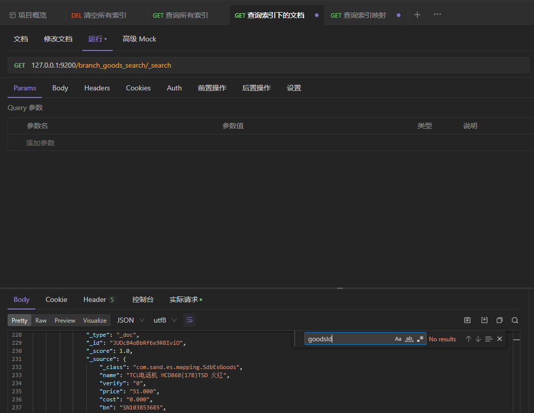This screenshot has width=534, height=413.
Task: Switch to Preview response view
Action: (x=65, y=321)
